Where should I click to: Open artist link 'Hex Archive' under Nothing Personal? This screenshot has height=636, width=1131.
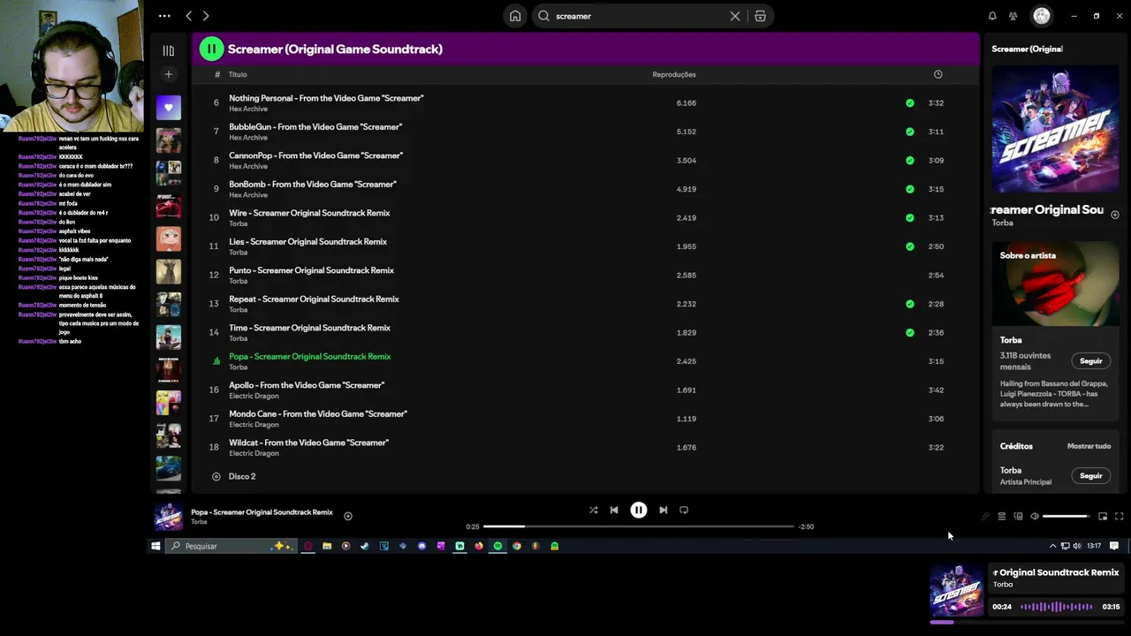coord(248,109)
